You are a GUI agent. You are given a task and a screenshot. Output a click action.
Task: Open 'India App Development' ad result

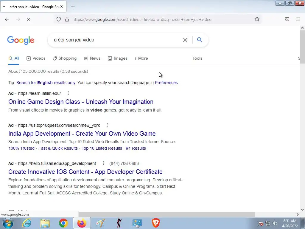[x=82, y=134]
